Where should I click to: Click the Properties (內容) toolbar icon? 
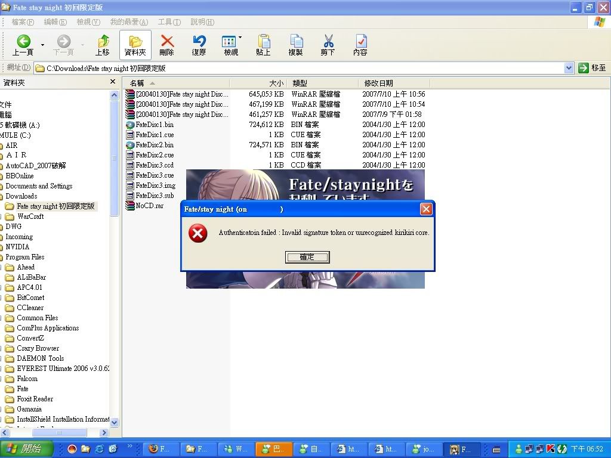(360, 41)
